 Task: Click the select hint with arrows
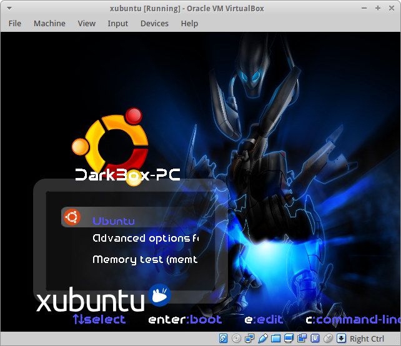(x=99, y=319)
